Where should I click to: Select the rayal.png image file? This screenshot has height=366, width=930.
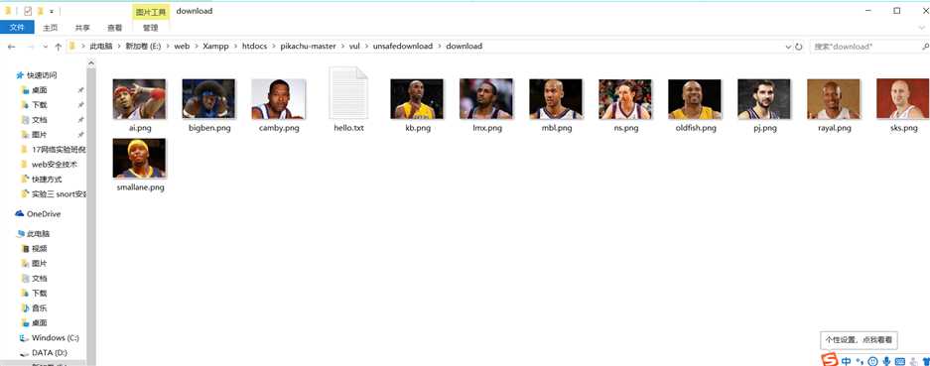834,99
